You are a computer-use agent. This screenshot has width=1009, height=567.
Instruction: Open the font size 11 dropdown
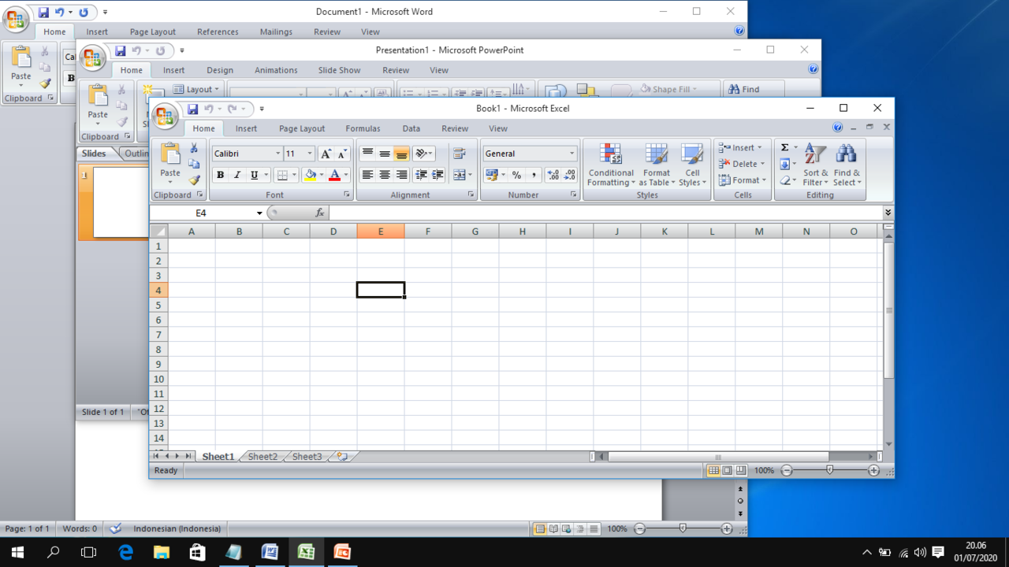[310, 154]
